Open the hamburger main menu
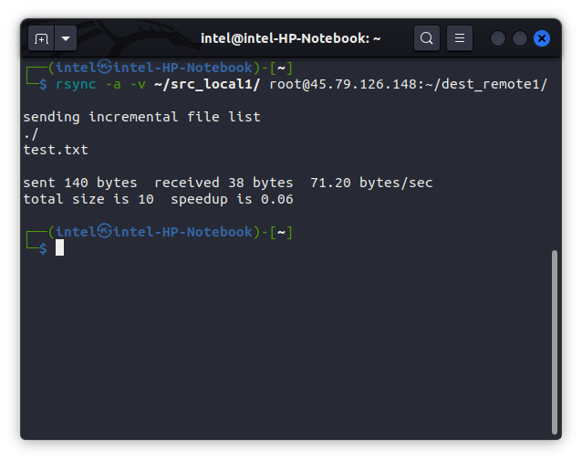The image size is (582, 462). [x=460, y=38]
